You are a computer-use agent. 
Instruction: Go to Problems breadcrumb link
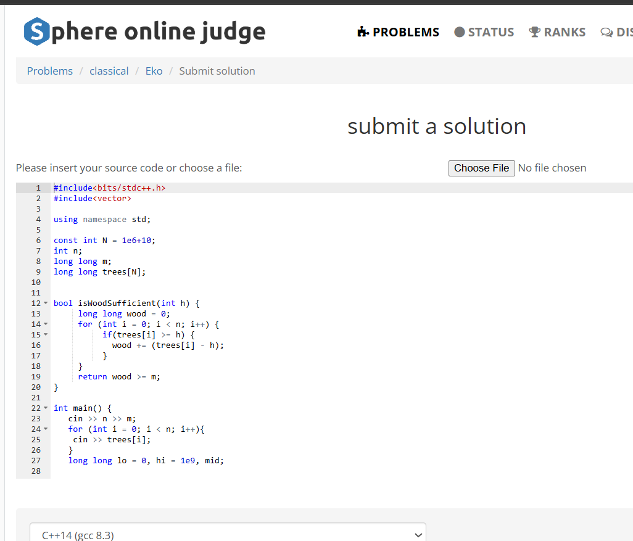click(x=50, y=71)
